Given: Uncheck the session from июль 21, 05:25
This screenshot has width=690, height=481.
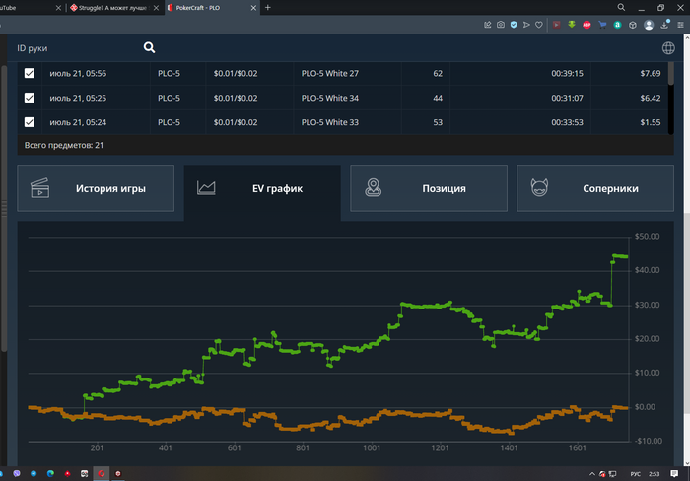Looking at the screenshot, I should pos(30,98).
